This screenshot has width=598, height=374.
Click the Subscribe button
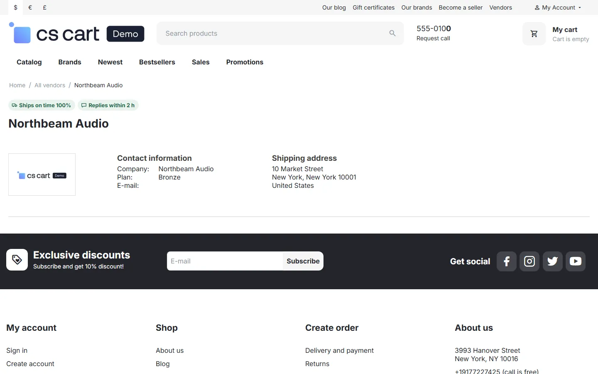click(x=303, y=261)
